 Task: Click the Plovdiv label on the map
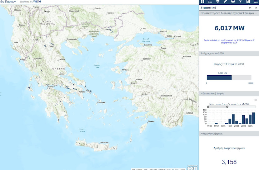click(x=97, y=8)
